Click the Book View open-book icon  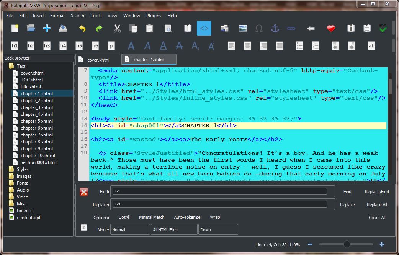point(188,29)
